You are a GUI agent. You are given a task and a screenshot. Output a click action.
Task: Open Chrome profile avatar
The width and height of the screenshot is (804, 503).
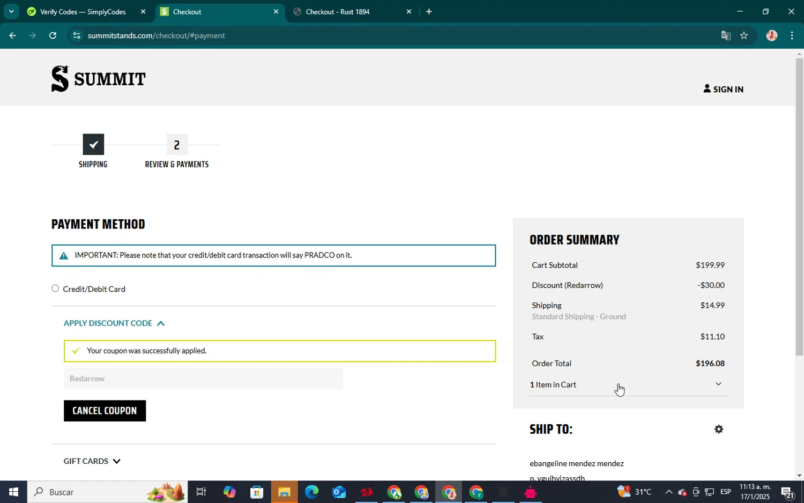[772, 35]
